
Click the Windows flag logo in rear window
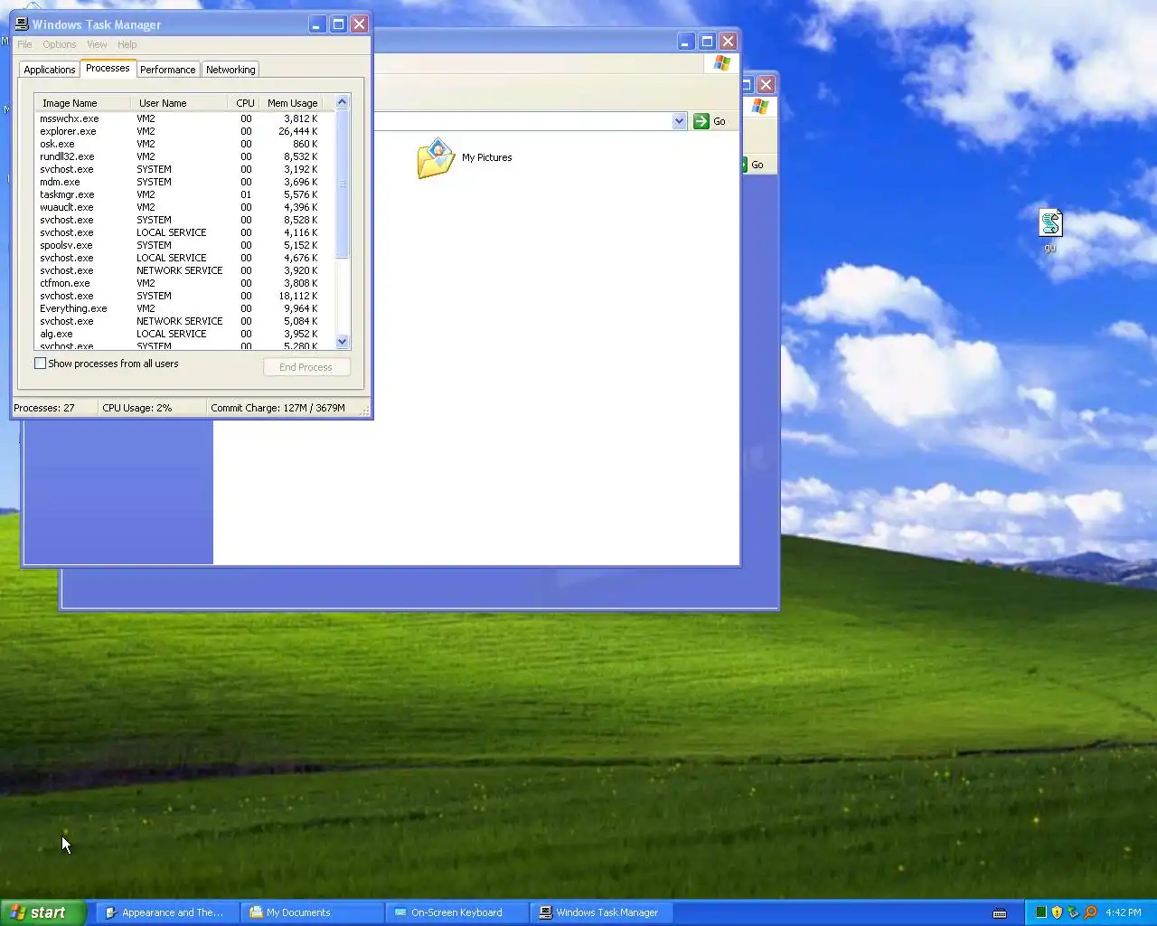[760, 107]
